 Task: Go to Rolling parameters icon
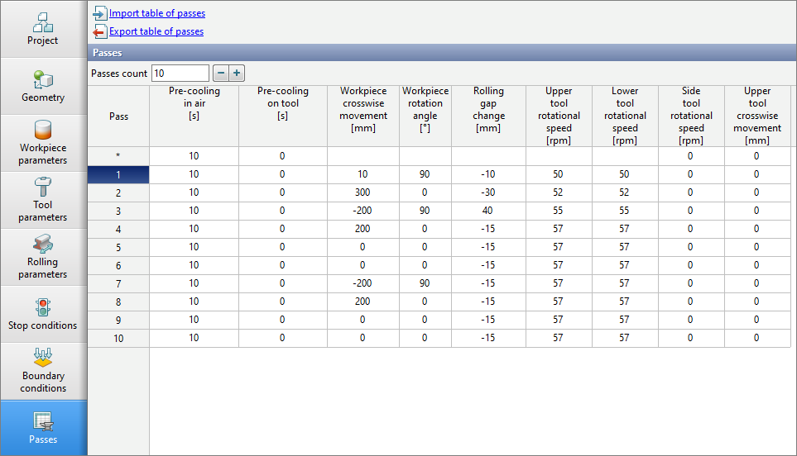pyautogui.click(x=43, y=244)
